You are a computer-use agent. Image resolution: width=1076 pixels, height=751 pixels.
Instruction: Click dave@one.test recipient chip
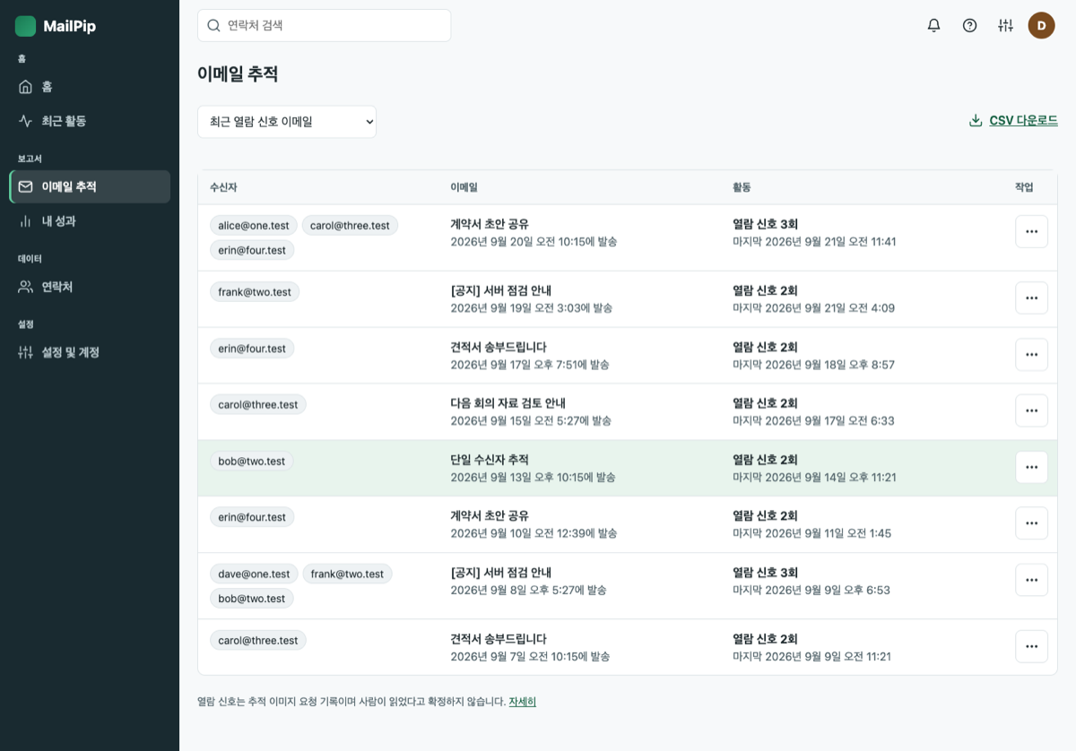tap(254, 574)
